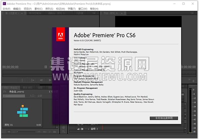Viewport: 199px width, 139px height.
Task: Click the zoom out mountain icon
Action: coord(14,132)
